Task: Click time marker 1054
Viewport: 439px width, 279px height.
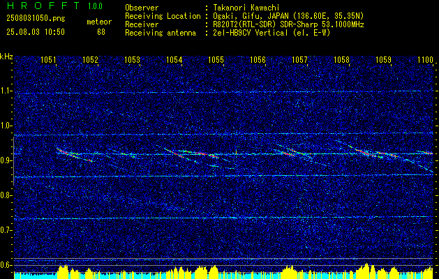Action: point(174,59)
